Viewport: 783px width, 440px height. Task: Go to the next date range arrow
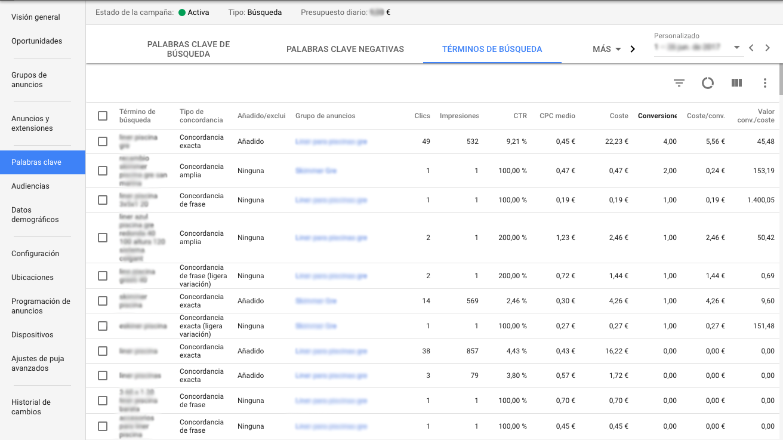point(767,48)
